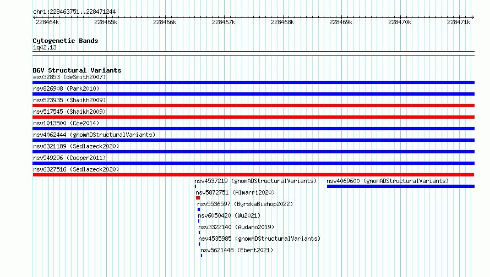Image resolution: width=490 pixels, height=277 pixels.
Task: Open variant nsv517545 (Shaikh2009) label
Action: pos(69,112)
